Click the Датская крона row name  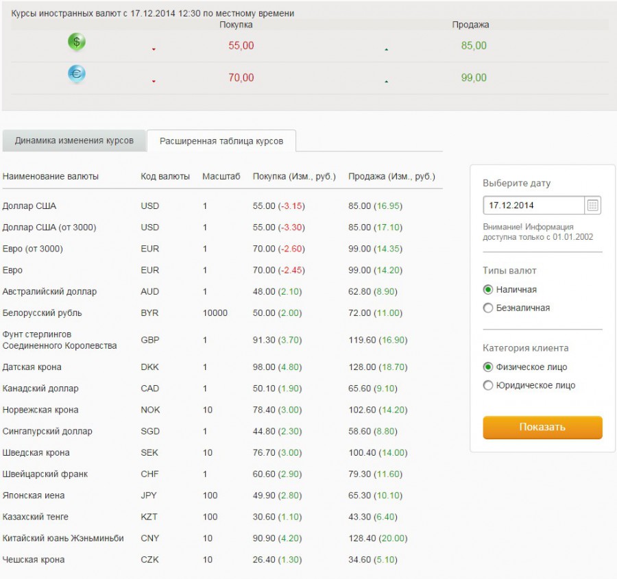32,367
